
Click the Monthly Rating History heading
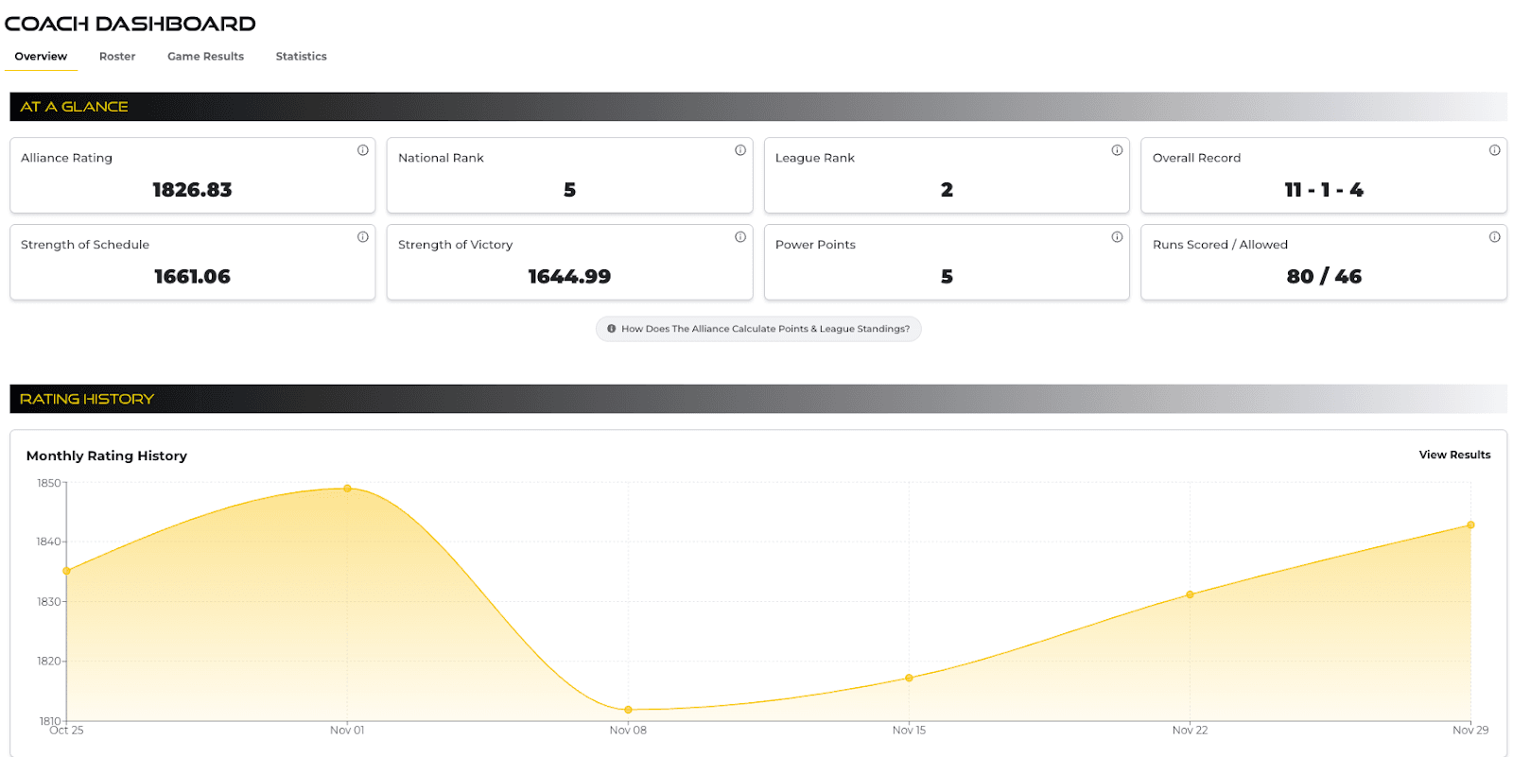(107, 456)
